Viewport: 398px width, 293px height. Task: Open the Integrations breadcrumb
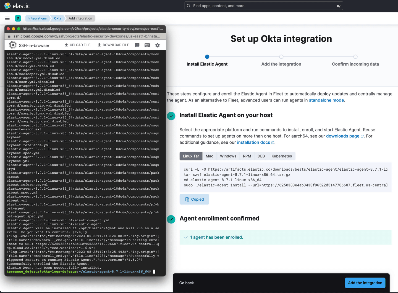point(38,18)
